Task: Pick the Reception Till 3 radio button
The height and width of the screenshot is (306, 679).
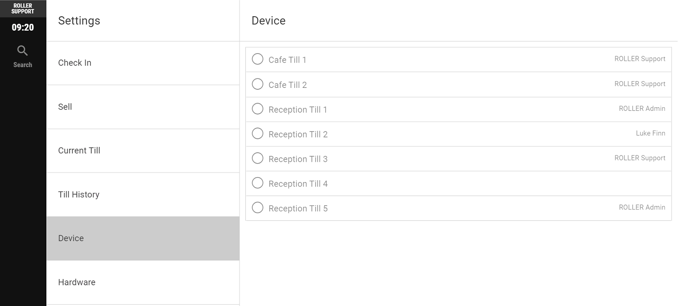Action: (x=258, y=158)
